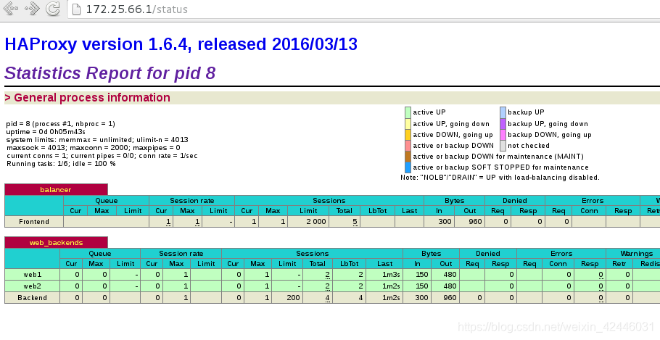Click Frontend session rate Max value 1

point(197,222)
